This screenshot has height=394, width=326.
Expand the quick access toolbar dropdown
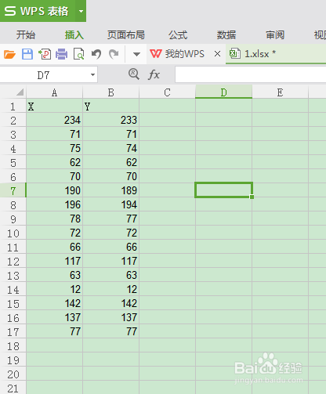click(136, 54)
